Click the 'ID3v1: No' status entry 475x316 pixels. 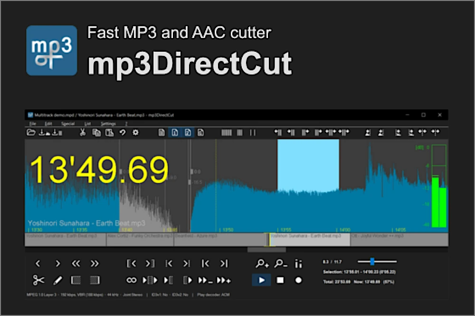coord(160,295)
